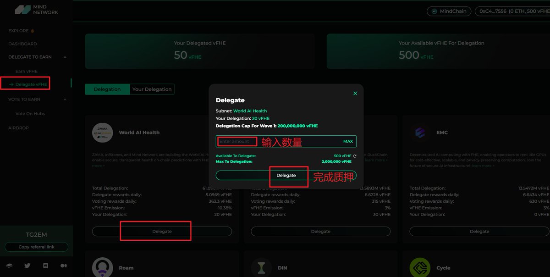Open the Medium social icon
Image resolution: width=550 pixels, height=277 pixels.
64,266
